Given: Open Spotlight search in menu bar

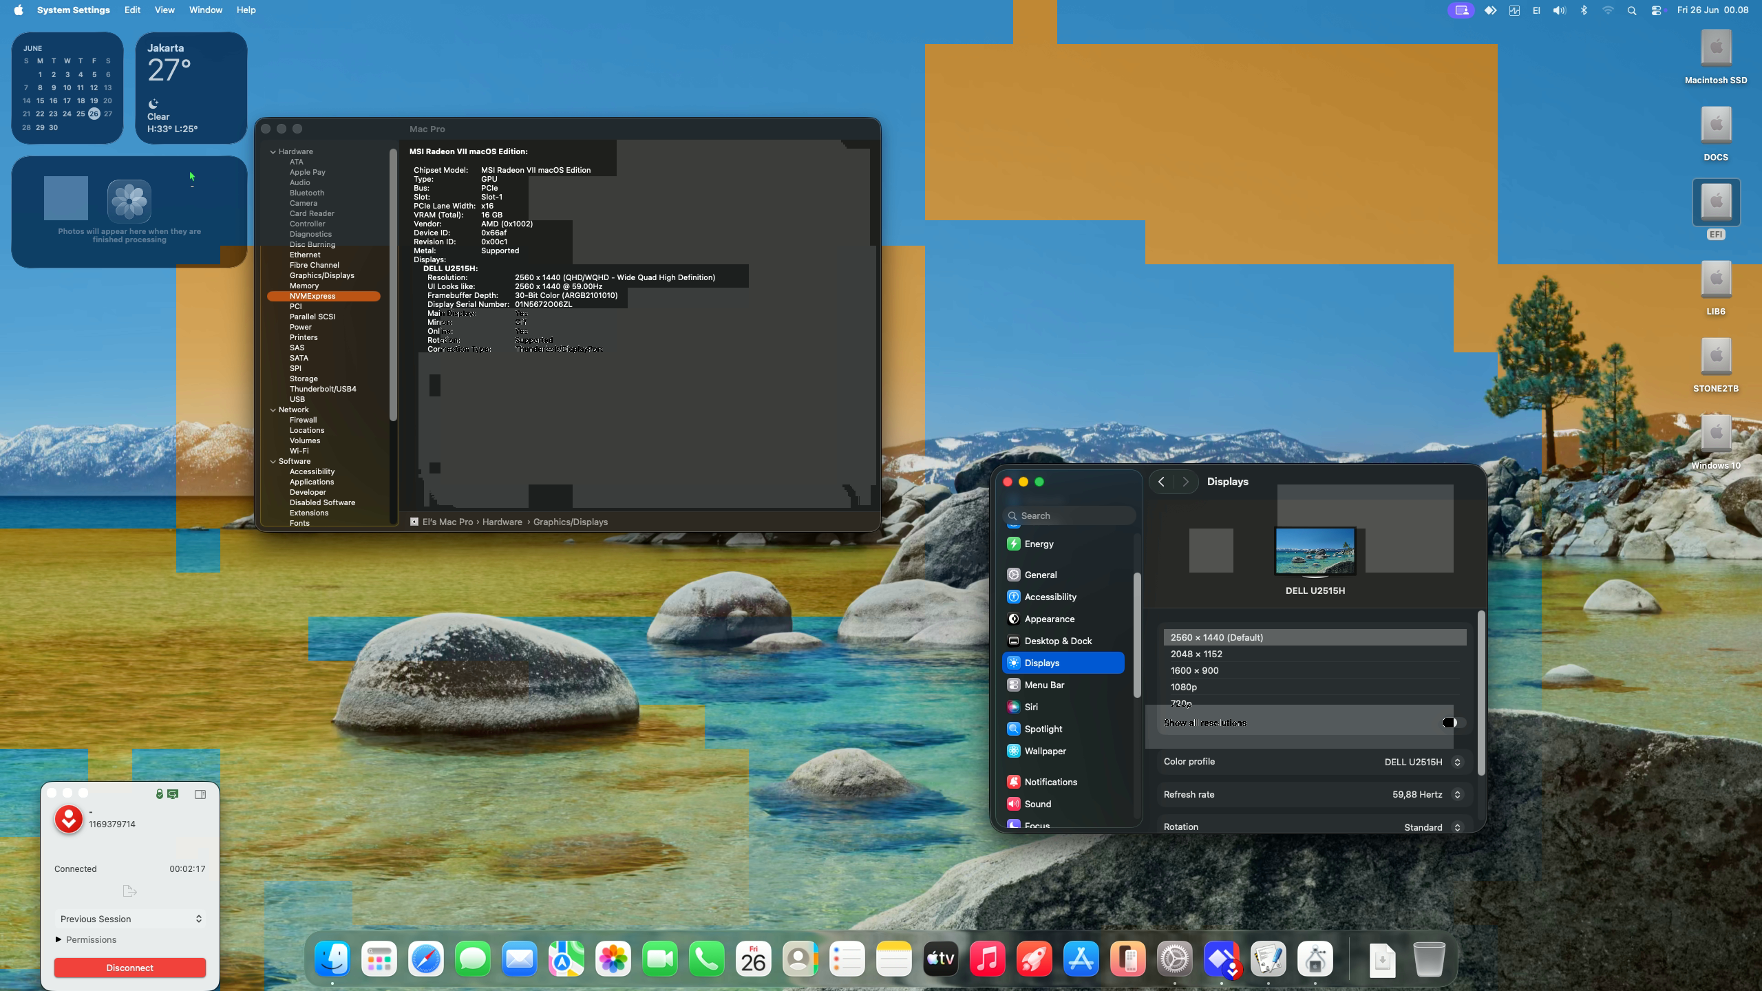Looking at the screenshot, I should click(1631, 10).
